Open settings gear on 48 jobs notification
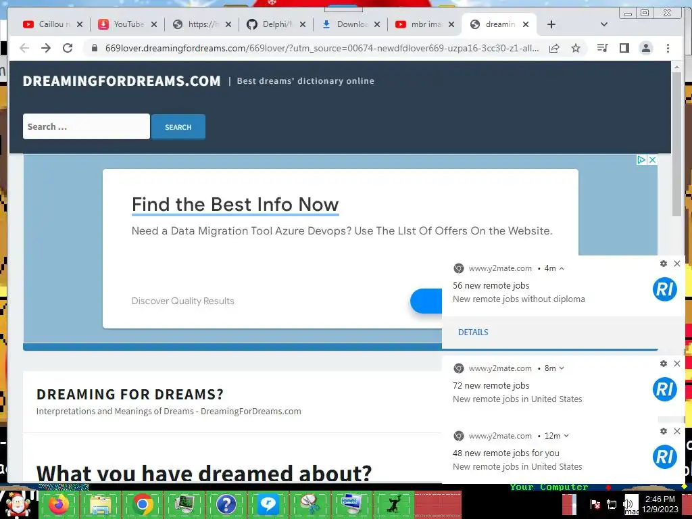692x519 pixels. pos(664,431)
